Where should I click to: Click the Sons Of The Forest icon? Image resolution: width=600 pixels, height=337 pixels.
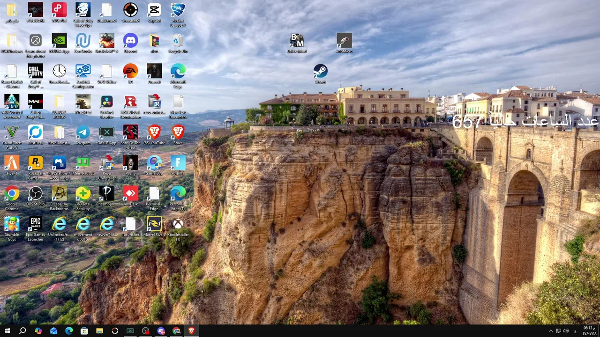[130, 137]
